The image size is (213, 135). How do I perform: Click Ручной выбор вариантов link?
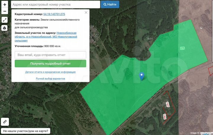tap(50, 79)
